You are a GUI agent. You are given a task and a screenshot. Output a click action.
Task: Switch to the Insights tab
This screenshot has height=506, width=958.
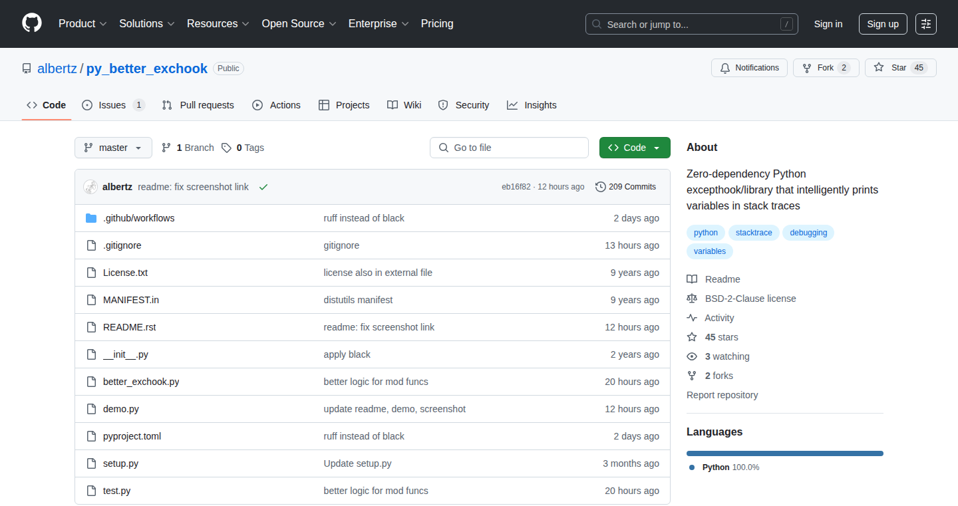click(x=532, y=105)
